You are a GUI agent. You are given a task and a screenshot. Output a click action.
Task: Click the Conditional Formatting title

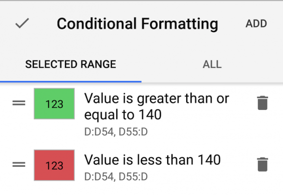(x=137, y=23)
